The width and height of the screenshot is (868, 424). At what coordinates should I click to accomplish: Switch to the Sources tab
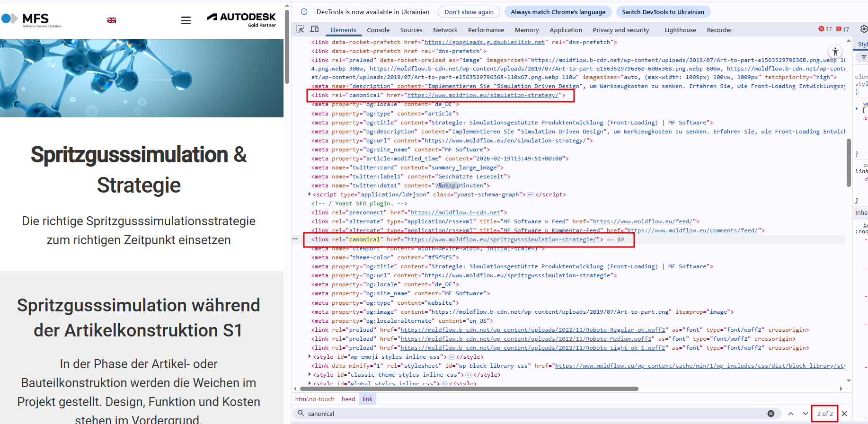coord(411,30)
